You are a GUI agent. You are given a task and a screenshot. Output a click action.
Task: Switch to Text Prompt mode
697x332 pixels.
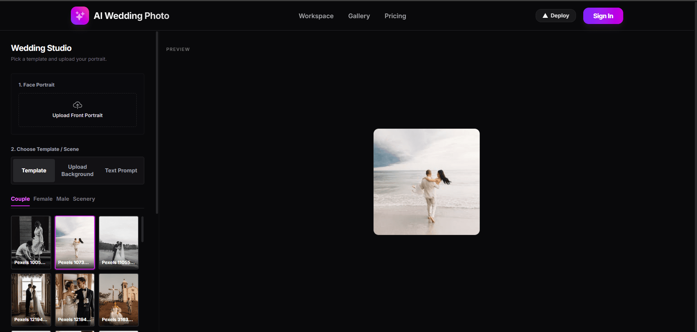click(121, 171)
